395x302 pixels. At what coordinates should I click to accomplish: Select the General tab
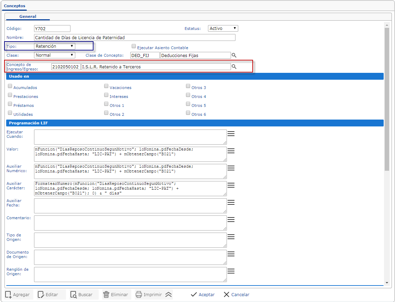[28, 16]
